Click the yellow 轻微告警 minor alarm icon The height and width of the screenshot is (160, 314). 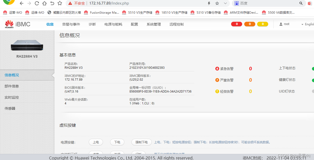(x=217, y=92)
